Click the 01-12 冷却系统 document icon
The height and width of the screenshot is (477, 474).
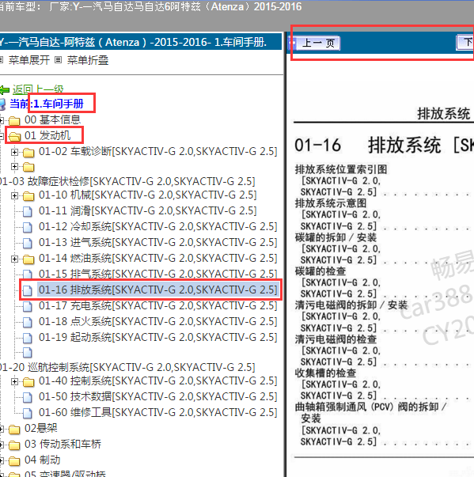pos(28,227)
